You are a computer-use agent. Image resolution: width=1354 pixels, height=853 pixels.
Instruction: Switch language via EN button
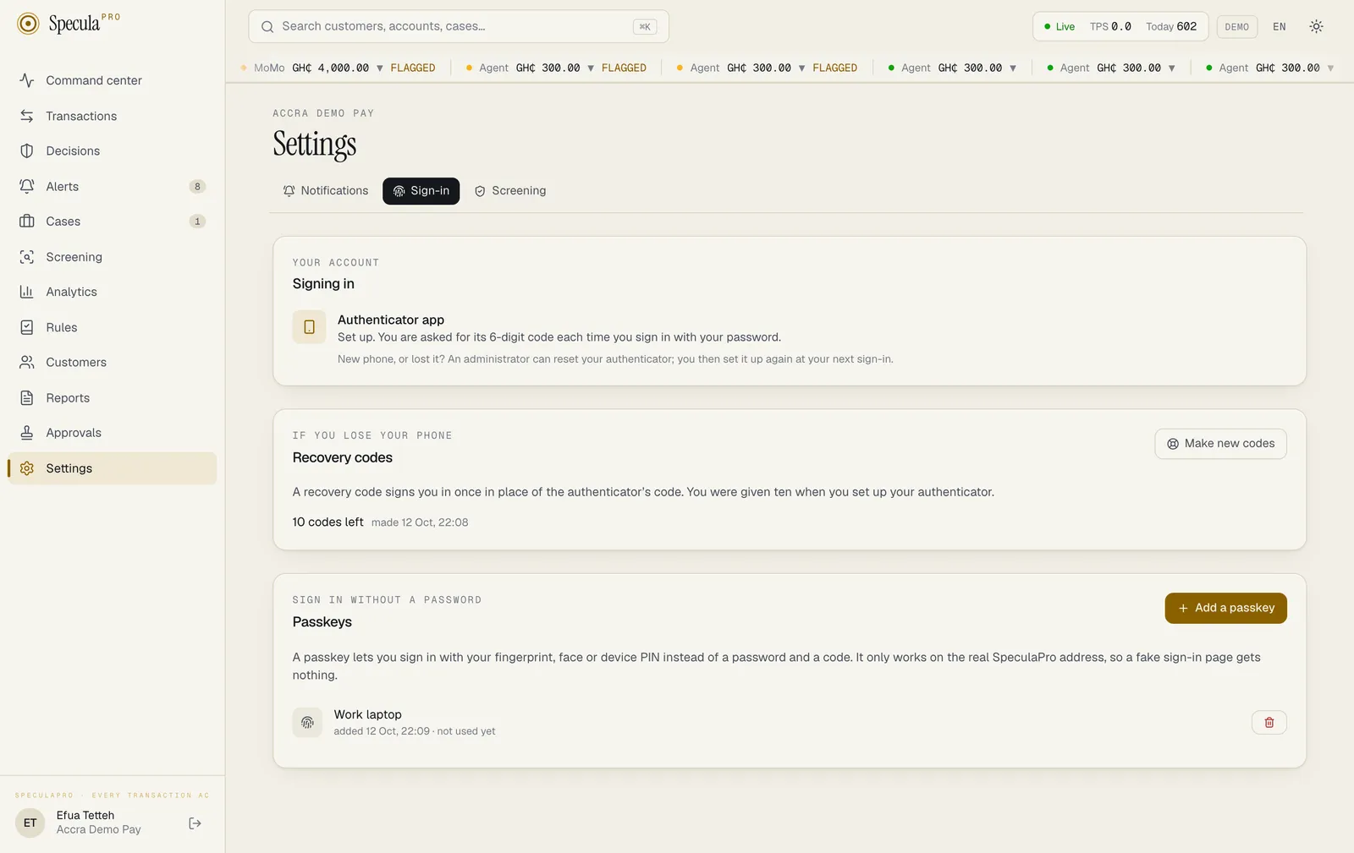click(1279, 27)
